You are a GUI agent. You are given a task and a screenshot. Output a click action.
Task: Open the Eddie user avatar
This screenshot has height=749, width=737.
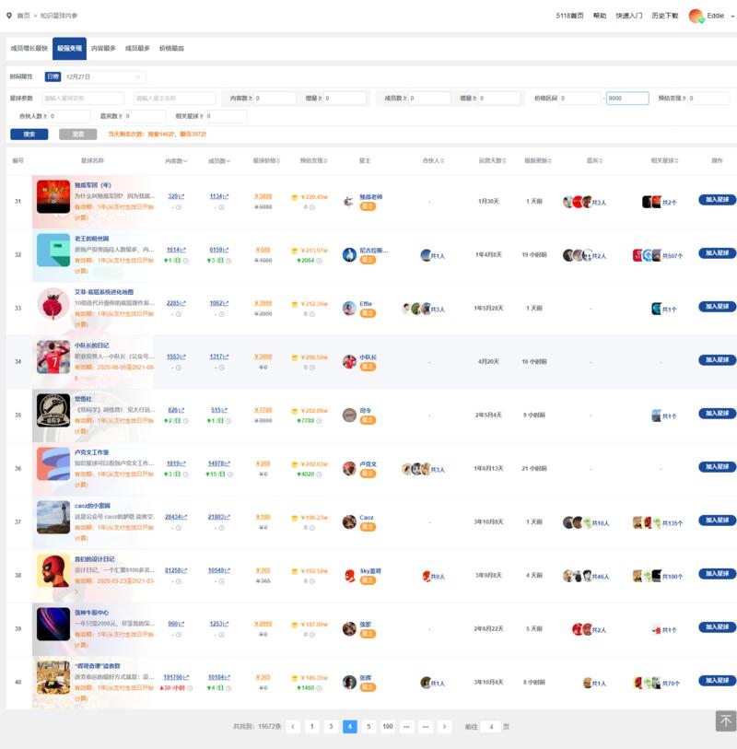click(x=696, y=16)
